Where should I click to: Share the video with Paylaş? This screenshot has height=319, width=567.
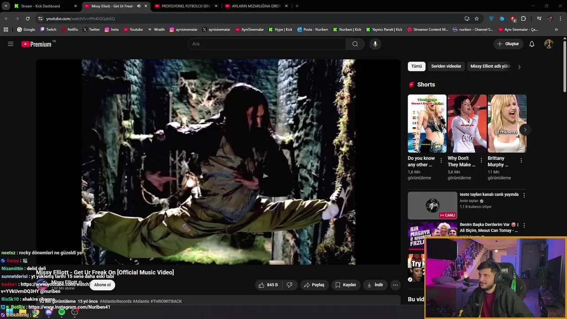[x=314, y=285]
